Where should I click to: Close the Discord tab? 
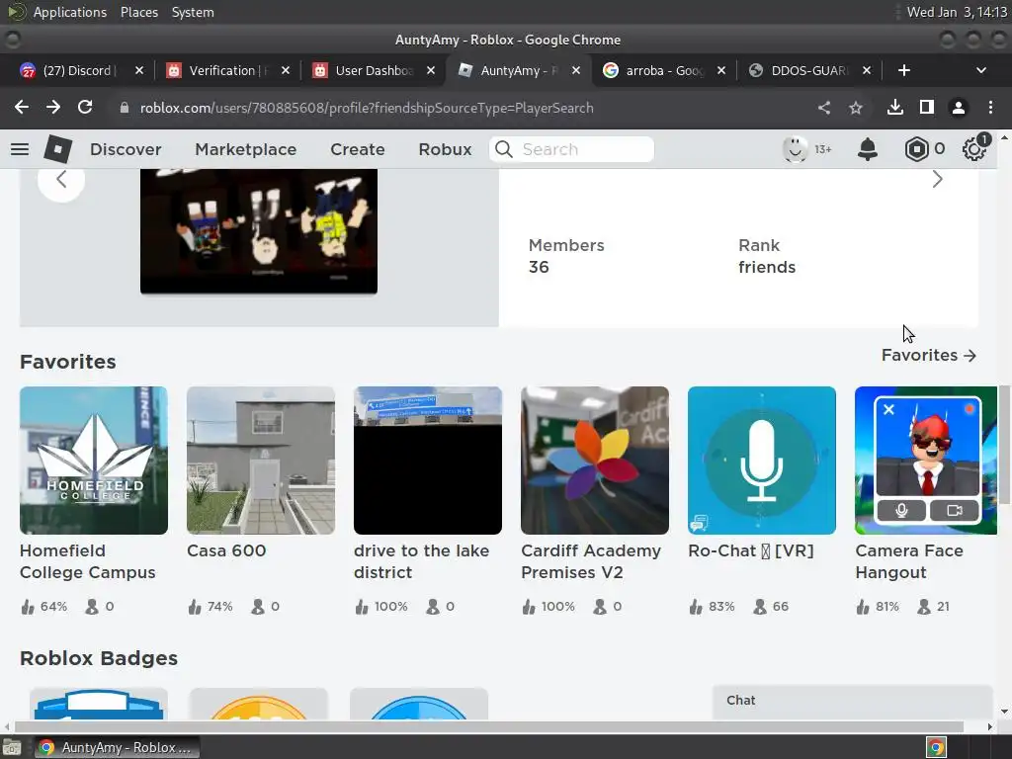pos(139,70)
